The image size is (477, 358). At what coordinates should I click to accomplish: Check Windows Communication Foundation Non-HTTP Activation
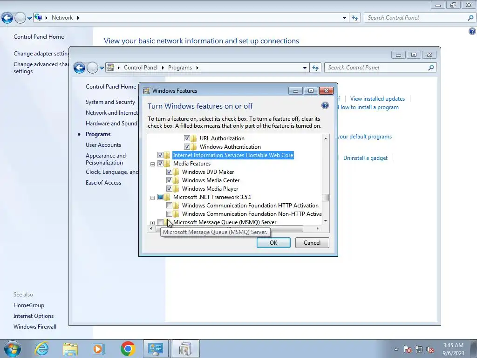[169, 213]
